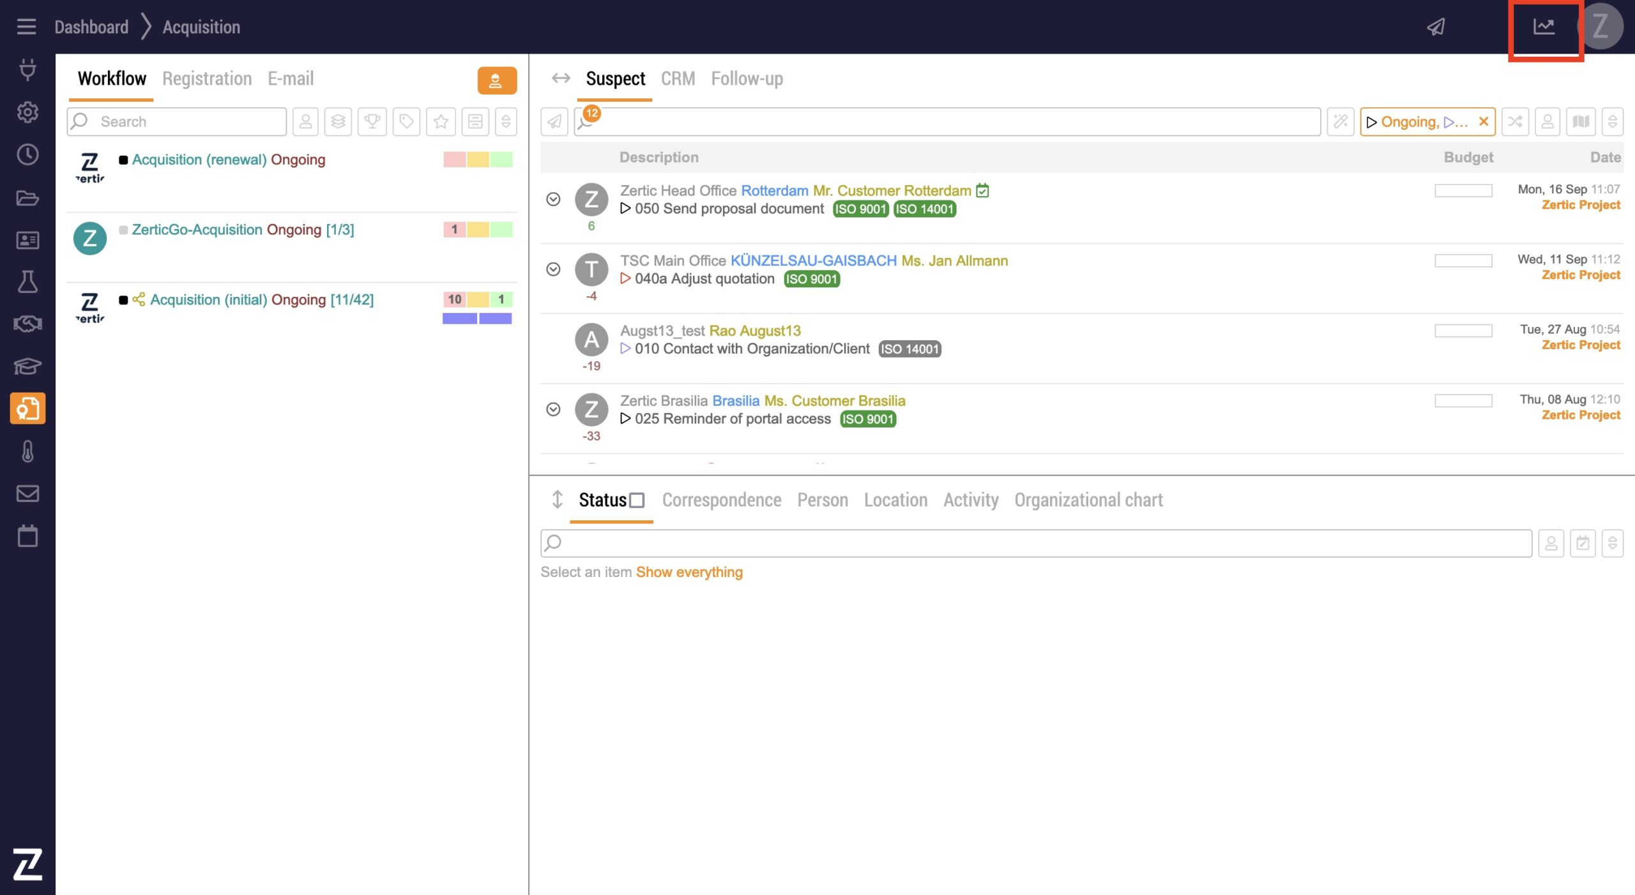The height and width of the screenshot is (895, 1635).
Task: Toggle the star favorites filter in Workflow toolbar
Action: 441,121
